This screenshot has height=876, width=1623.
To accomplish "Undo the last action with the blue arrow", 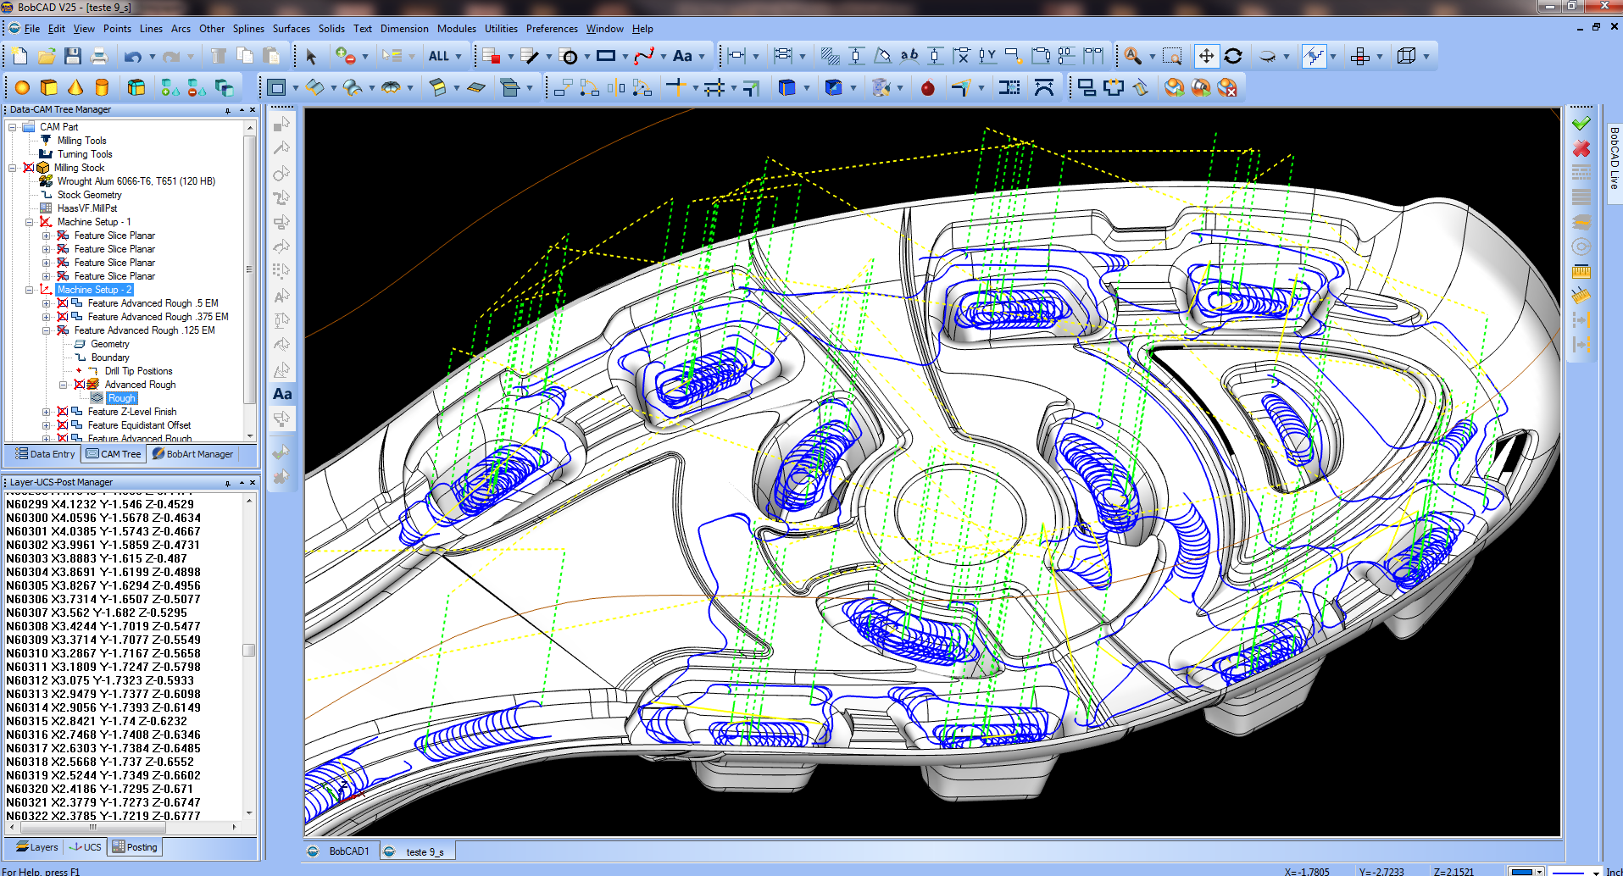I will pos(132,57).
